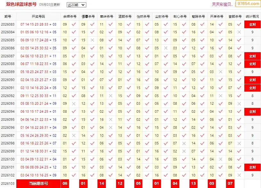Click the 蓝颜杀号 column header
Image resolution: width=261 pixels, height=188 pixels.
coord(125,16)
